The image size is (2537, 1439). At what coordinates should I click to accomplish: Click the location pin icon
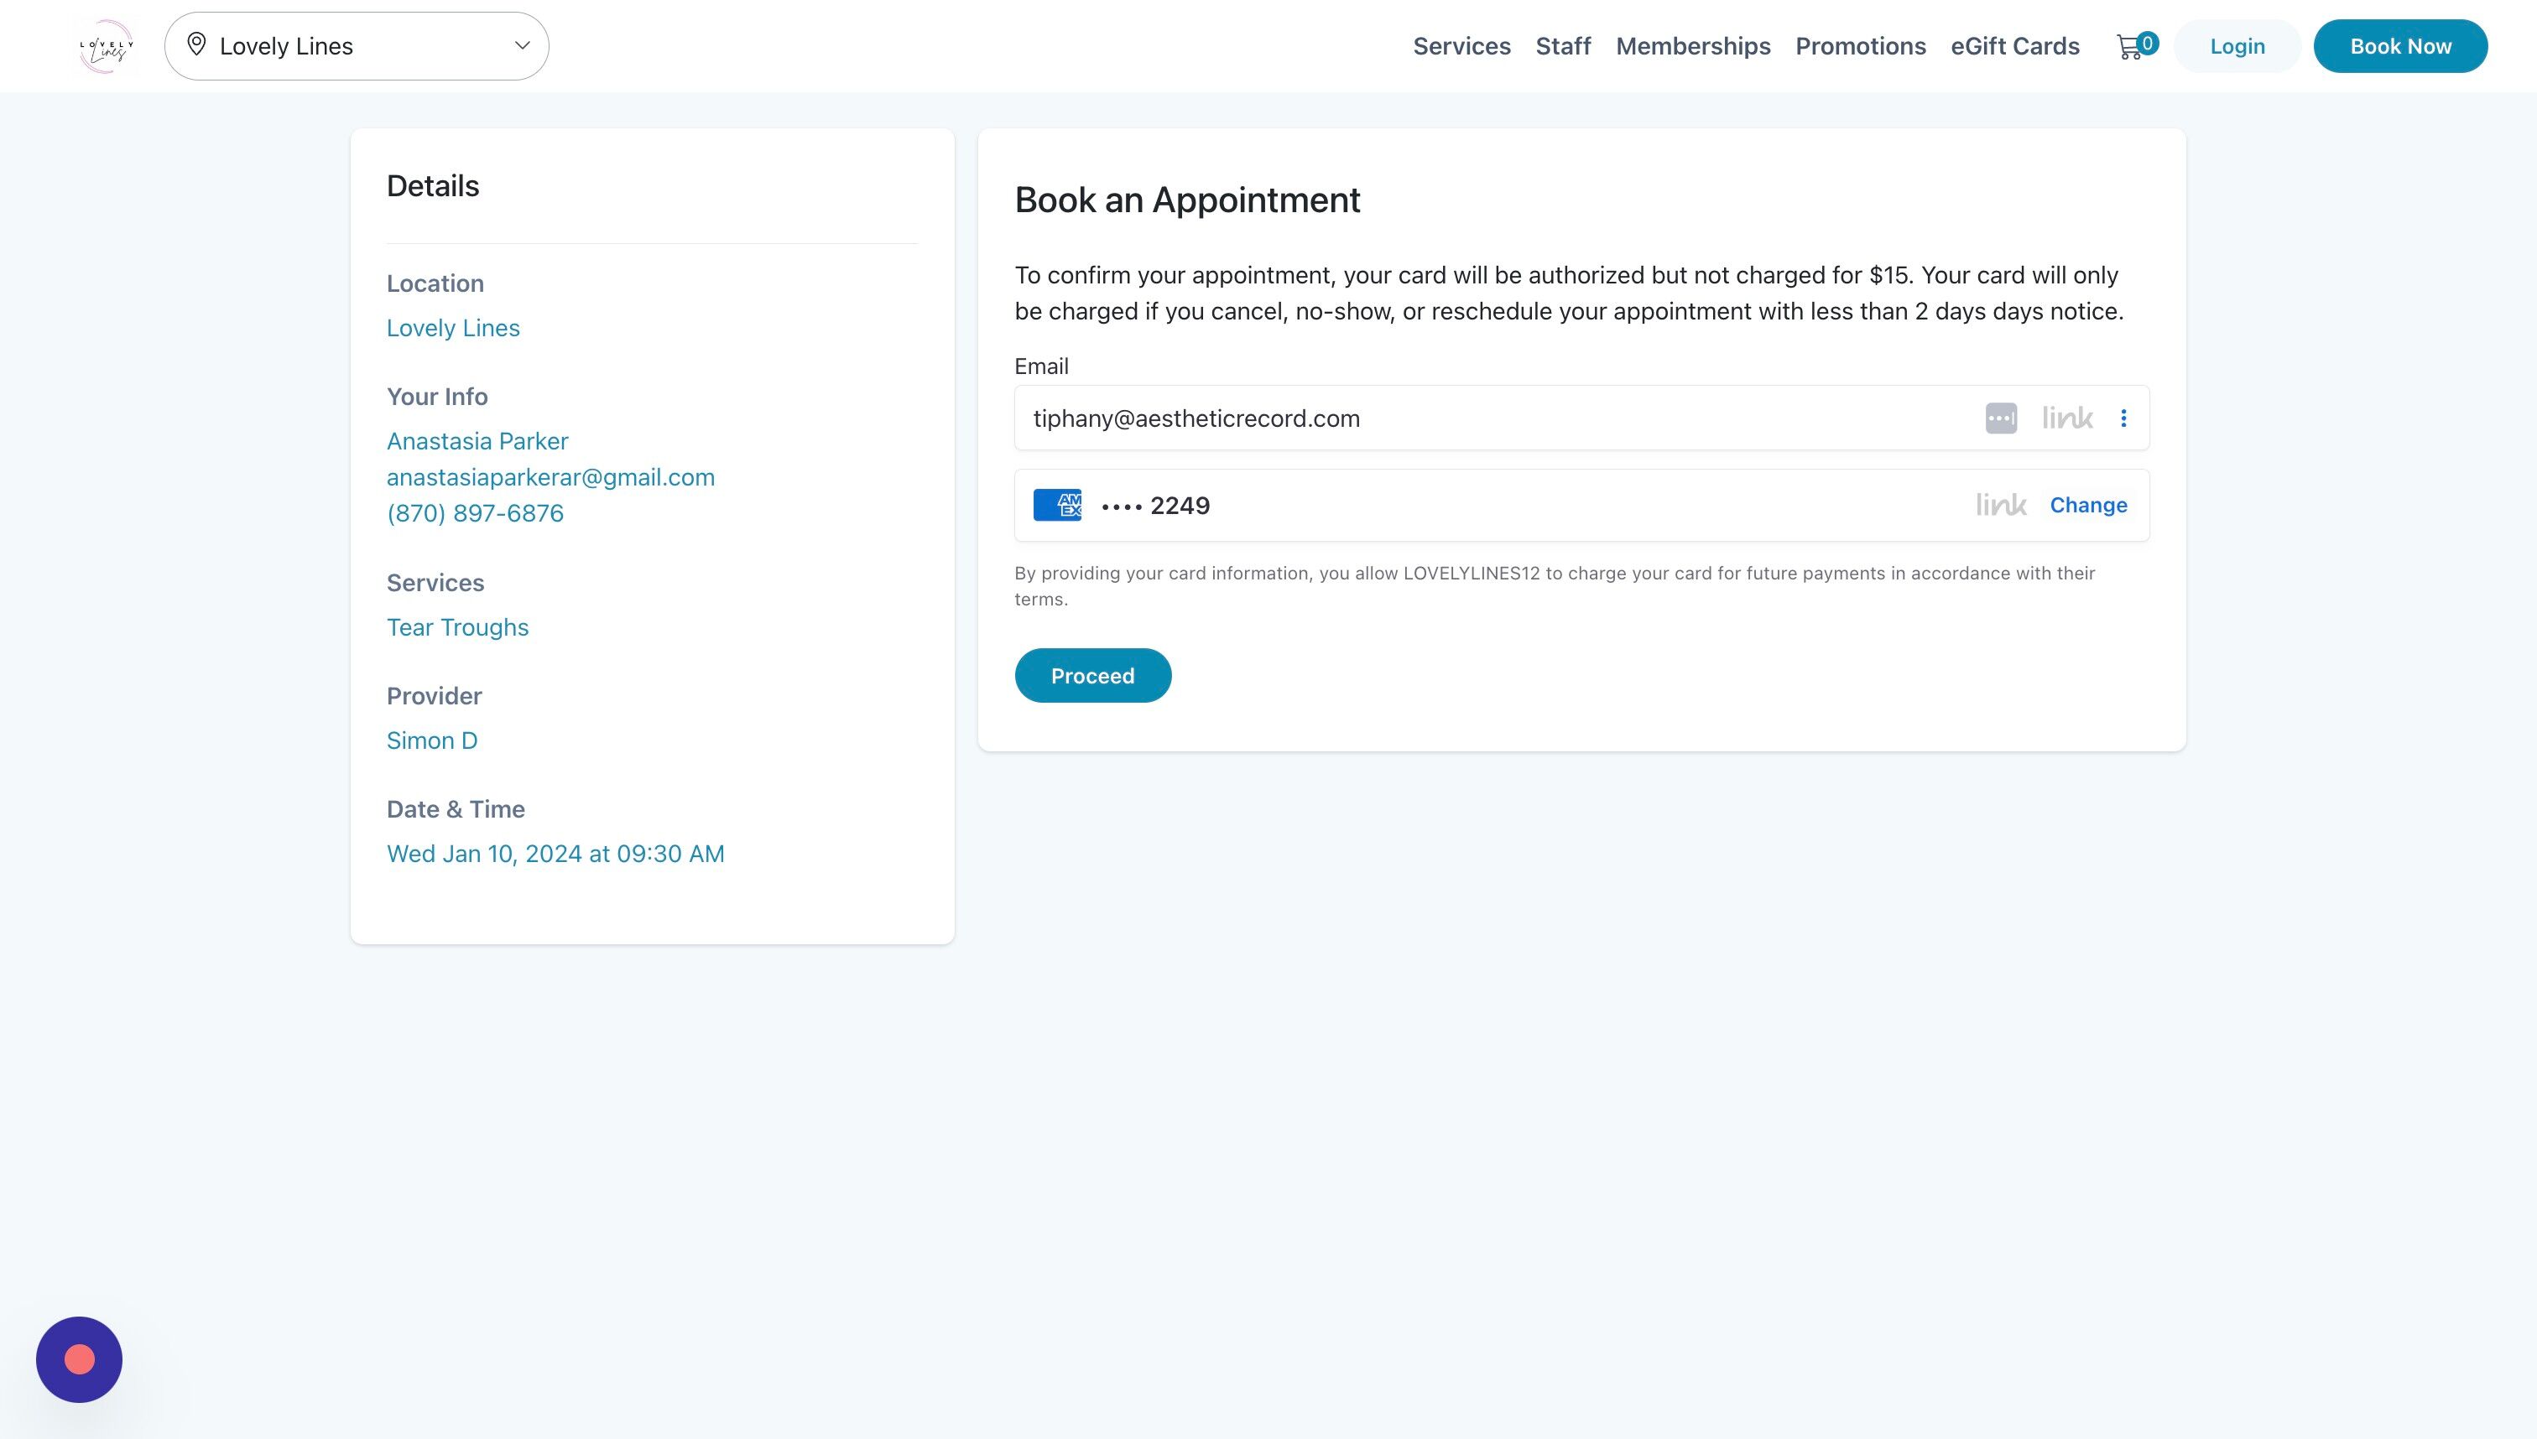[x=197, y=44]
